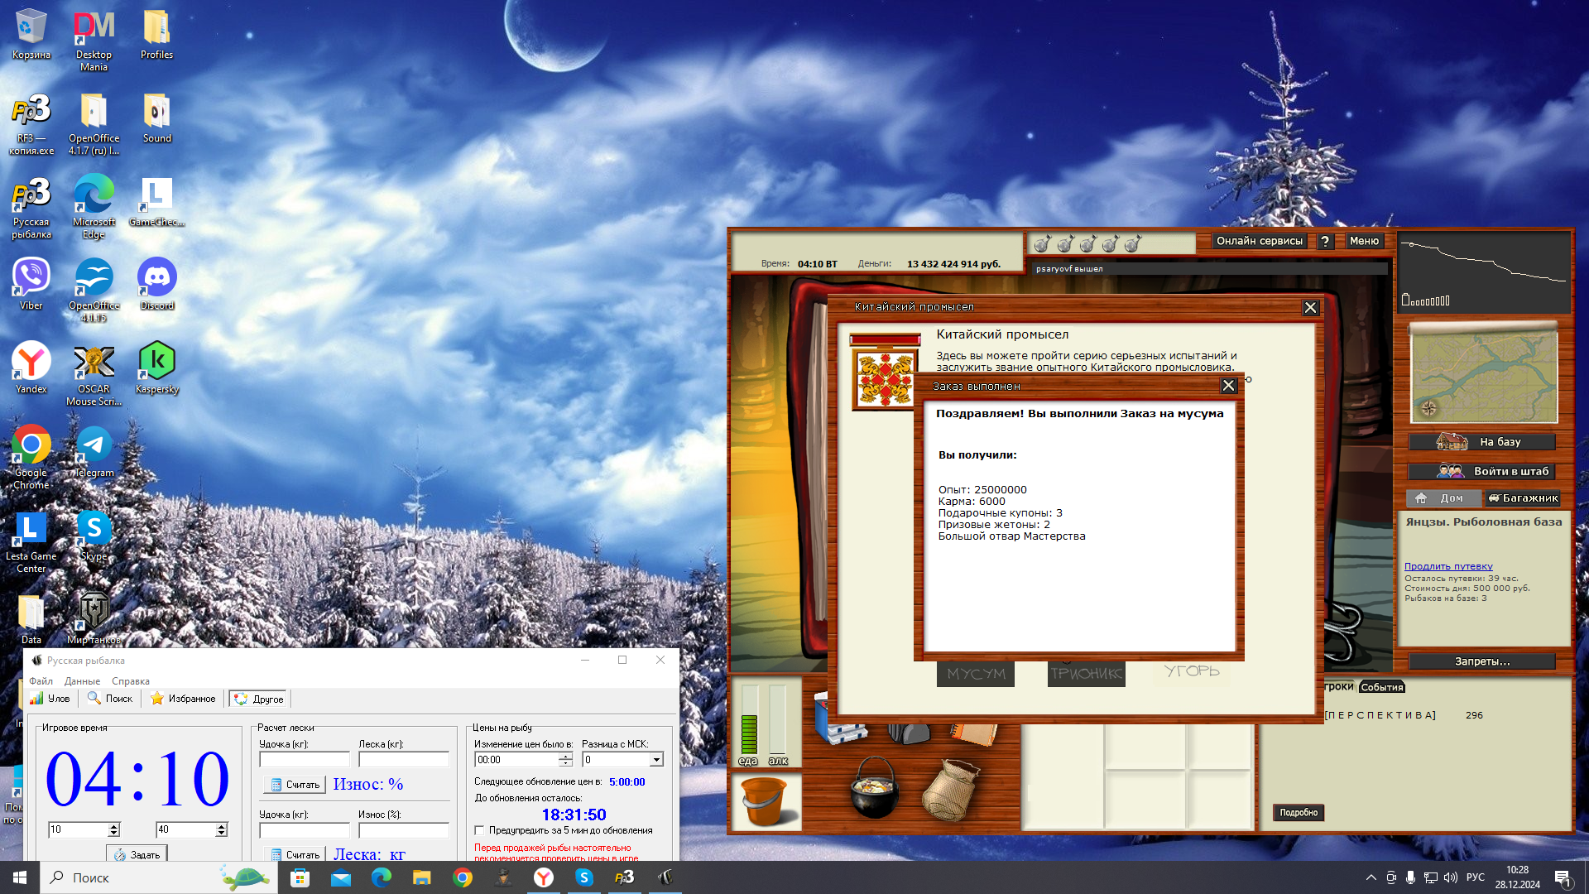Launch 'Мир танков' desktop shortcut
The image size is (1589, 894).
pos(94,617)
